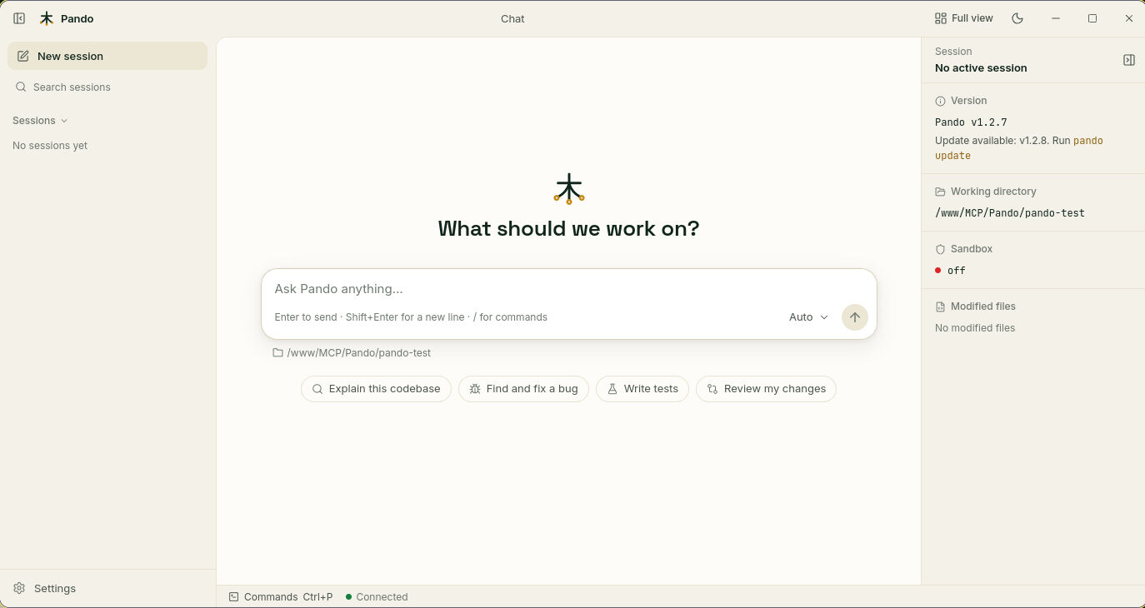Switch to Full view
The image size is (1145, 608).
tap(963, 18)
